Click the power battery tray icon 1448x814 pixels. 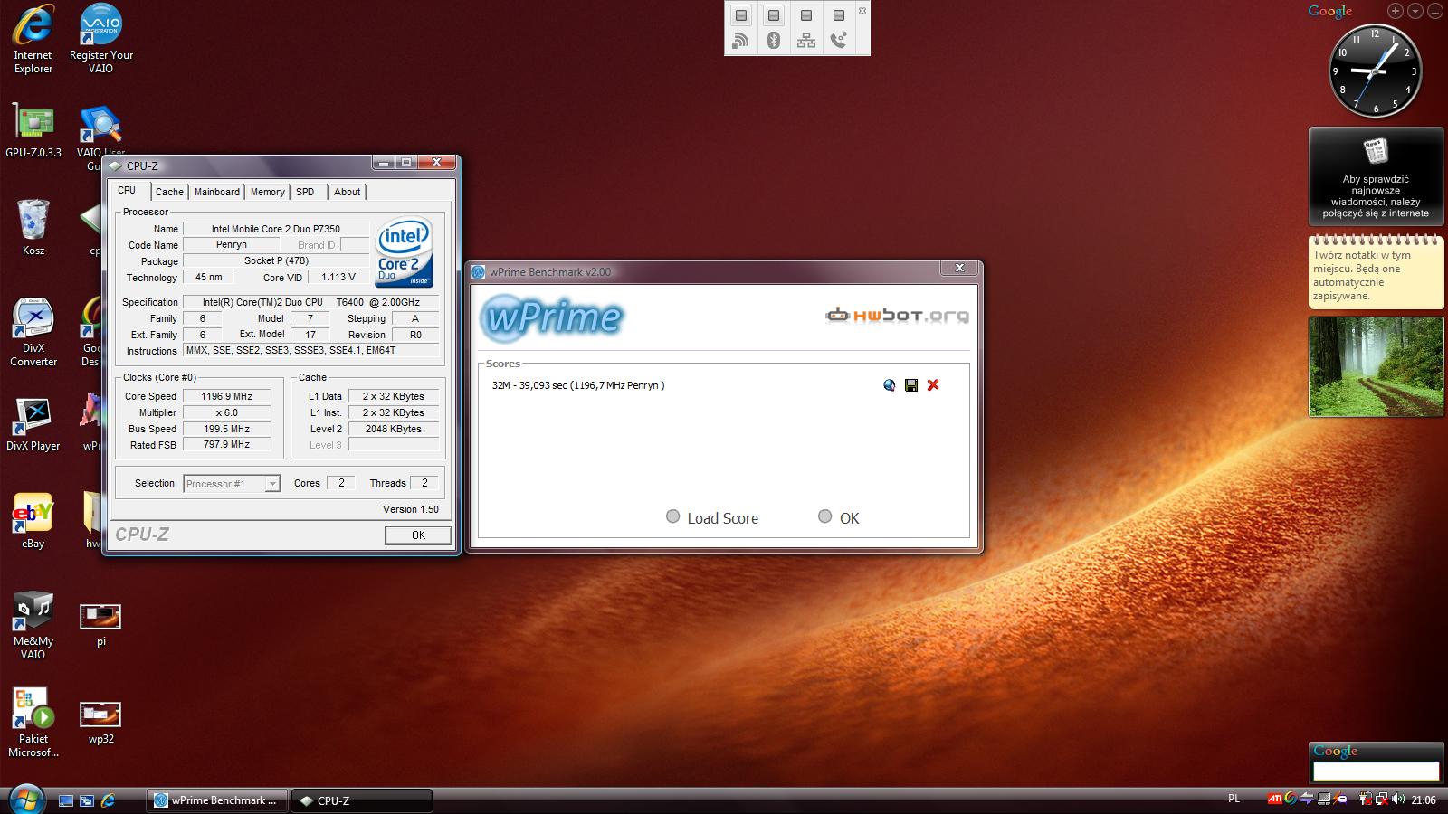[1364, 800]
